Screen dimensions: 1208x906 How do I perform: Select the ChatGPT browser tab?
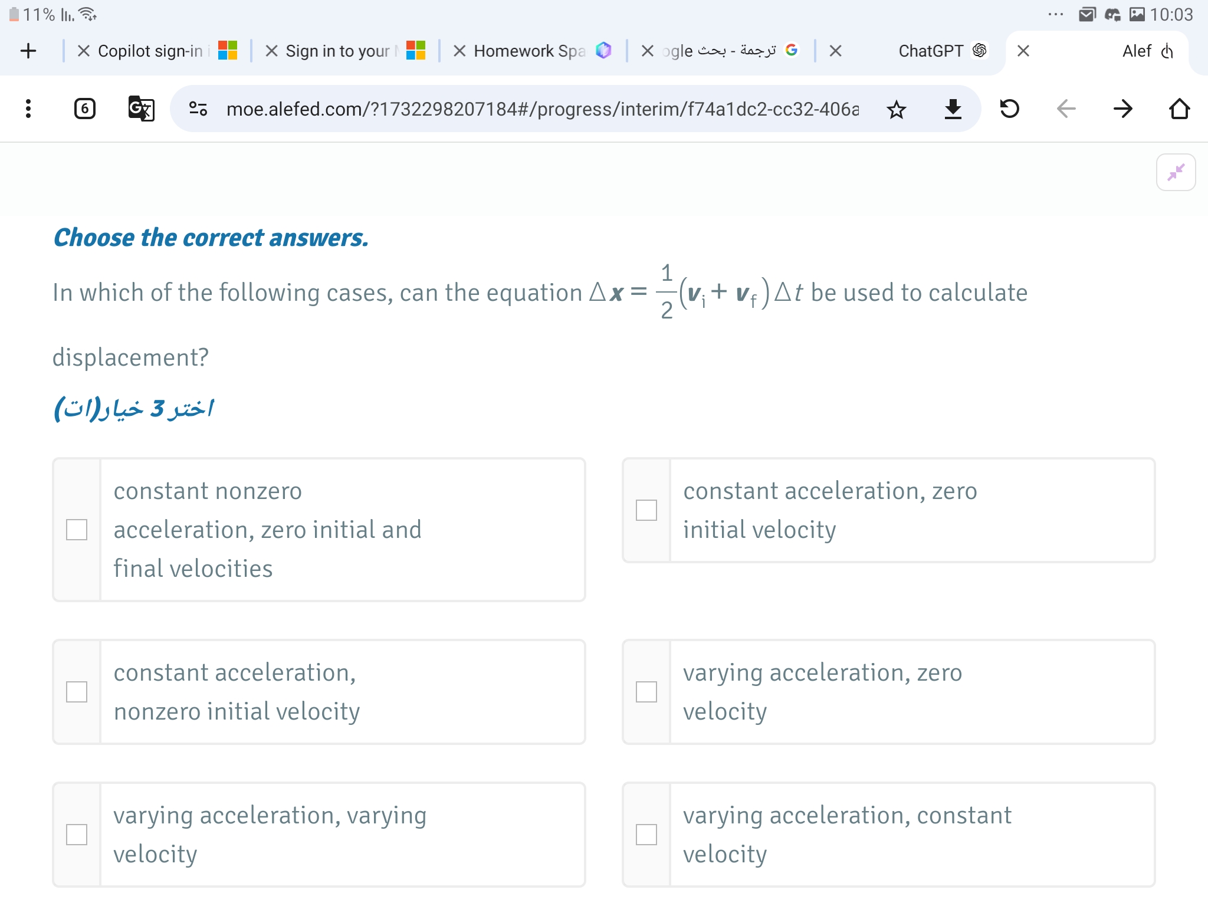941,51
